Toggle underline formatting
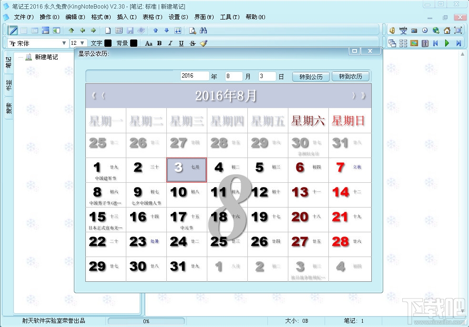Screen dimensions: 469x327 (x=181, y=43)
